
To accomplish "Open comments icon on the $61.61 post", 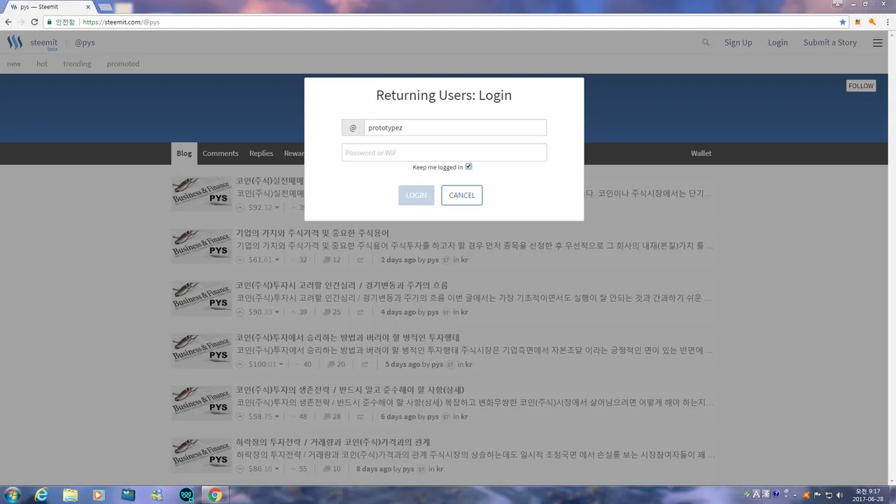I will pyautogui.click(x=327, y=260).
